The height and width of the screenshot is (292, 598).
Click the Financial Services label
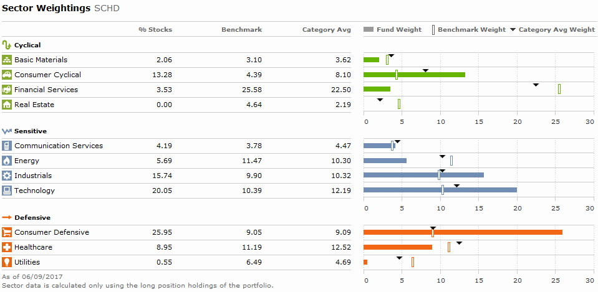click(46, 90)
